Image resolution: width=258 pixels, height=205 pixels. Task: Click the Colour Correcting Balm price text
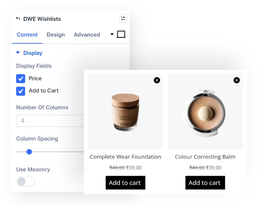coord(205,168)
